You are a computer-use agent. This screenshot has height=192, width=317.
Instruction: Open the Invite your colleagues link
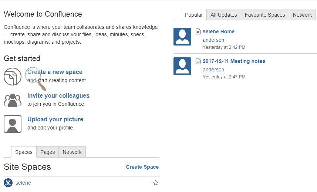tap(58, 95)
